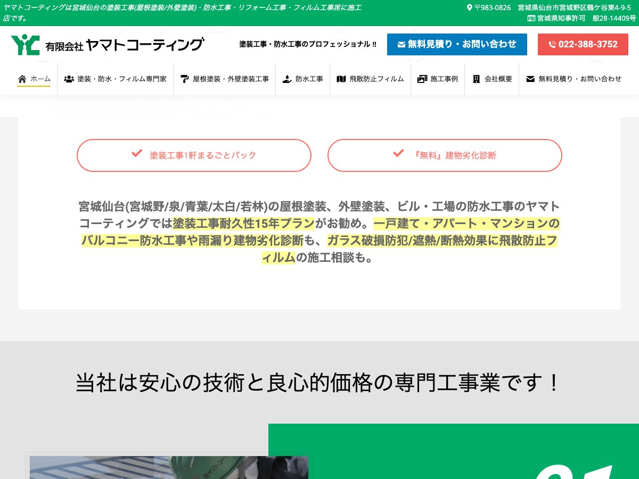
Task: Go to 飛散防止フィルム menu item
Action: click(x=370, y=79)
